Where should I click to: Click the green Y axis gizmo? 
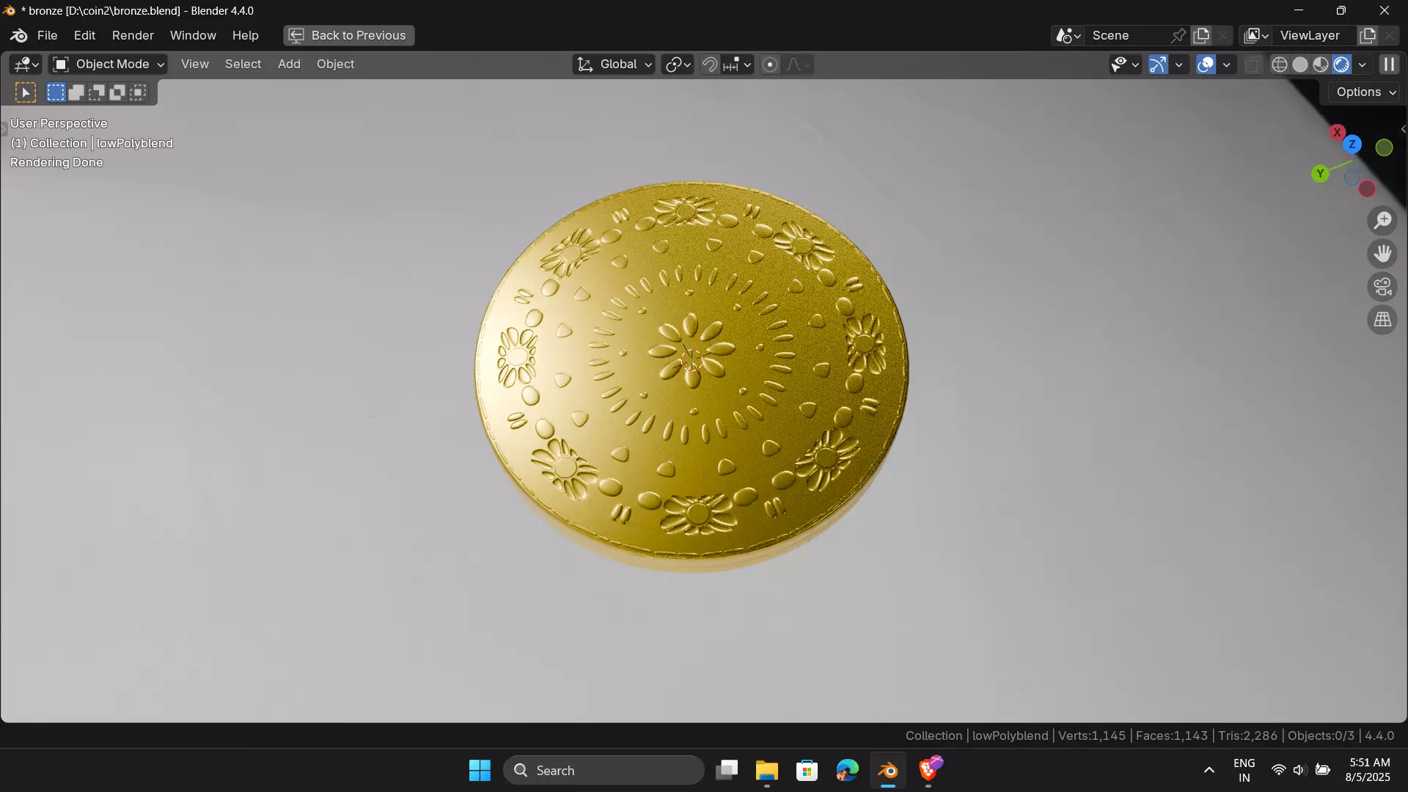pos(1320,174)
